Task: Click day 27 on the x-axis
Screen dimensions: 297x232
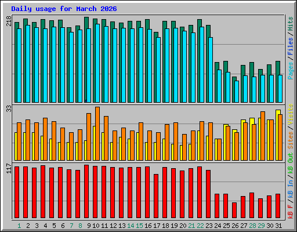Action: 244,226
